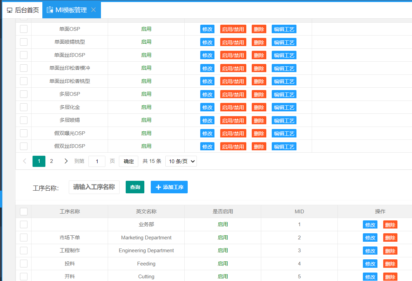Toggle select-all checkbox in 工序名称 header

point(24,212)
